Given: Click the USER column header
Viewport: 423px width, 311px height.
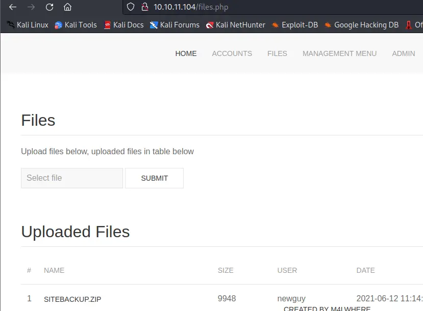Looking at the screenshot, I should [x=287, y=270].
